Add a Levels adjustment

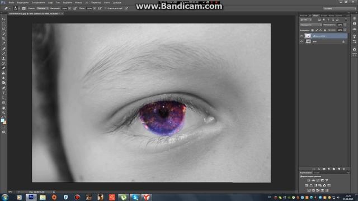[313, 180]
